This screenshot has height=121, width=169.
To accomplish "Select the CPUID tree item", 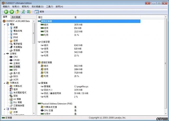I will coord(16,60).
